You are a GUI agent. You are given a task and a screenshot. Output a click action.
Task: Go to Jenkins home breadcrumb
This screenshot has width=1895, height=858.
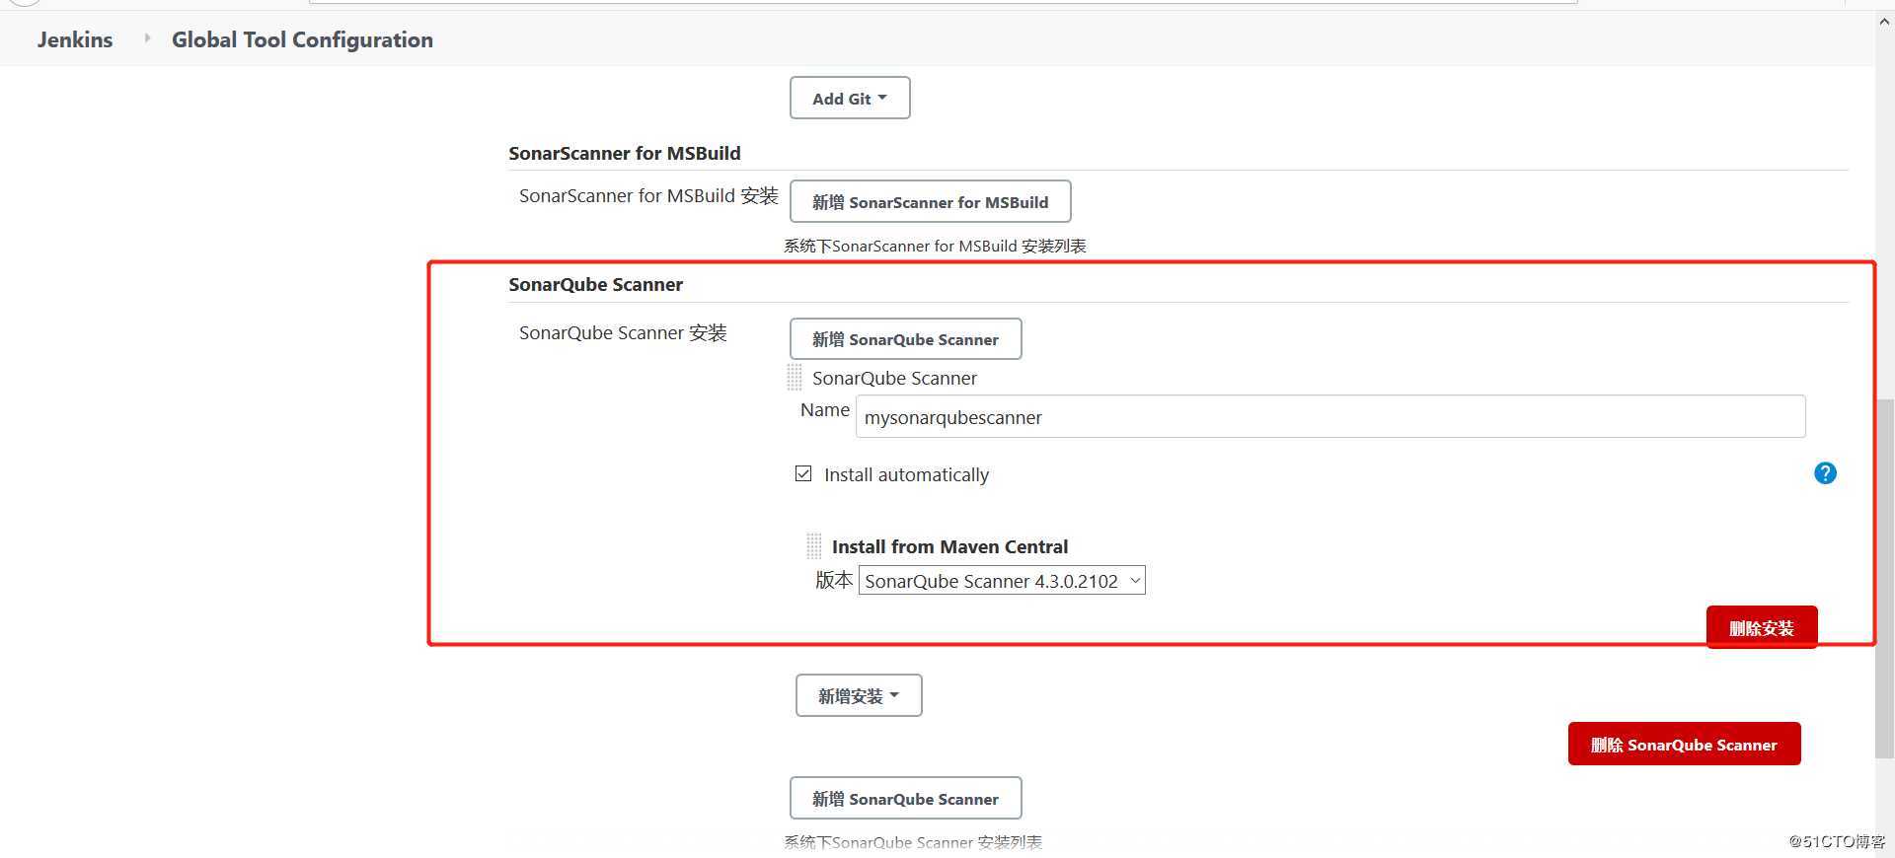[75, 39]
